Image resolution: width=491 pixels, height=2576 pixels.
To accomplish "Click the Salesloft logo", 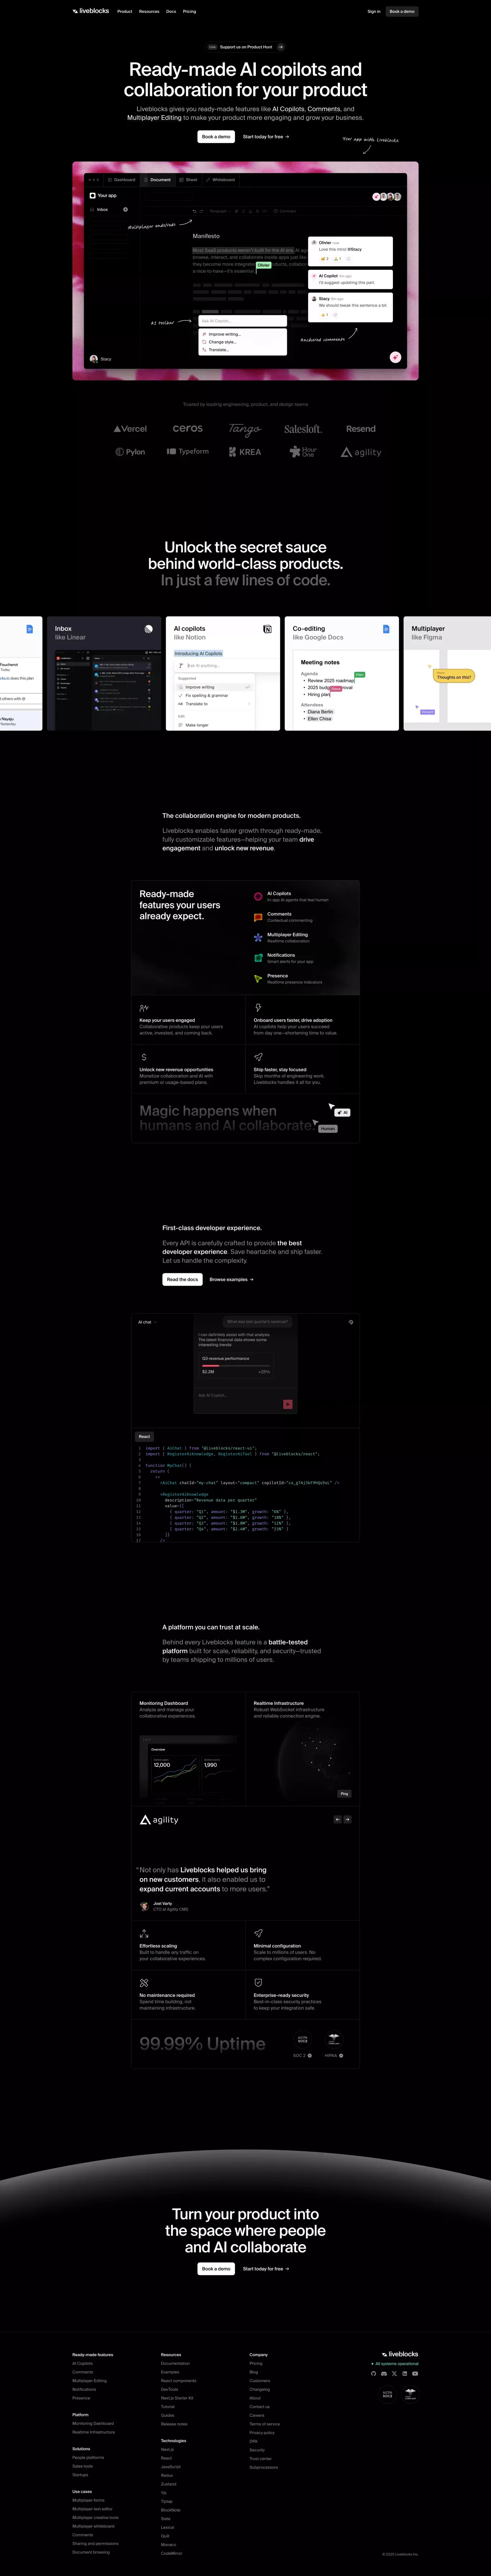I will pyautogui.click(x=303, y=429).
